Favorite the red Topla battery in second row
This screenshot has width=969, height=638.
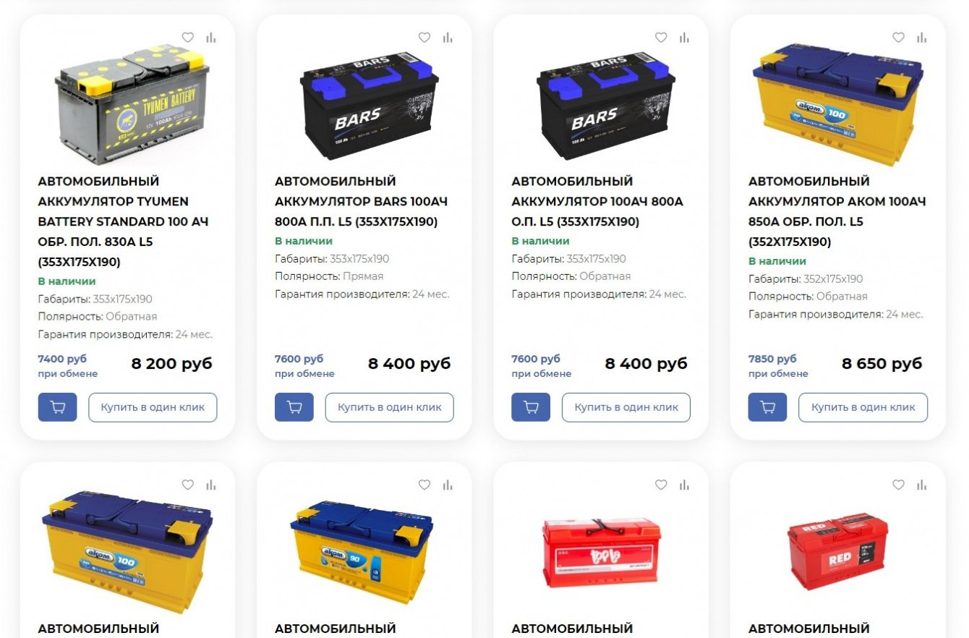661,485
